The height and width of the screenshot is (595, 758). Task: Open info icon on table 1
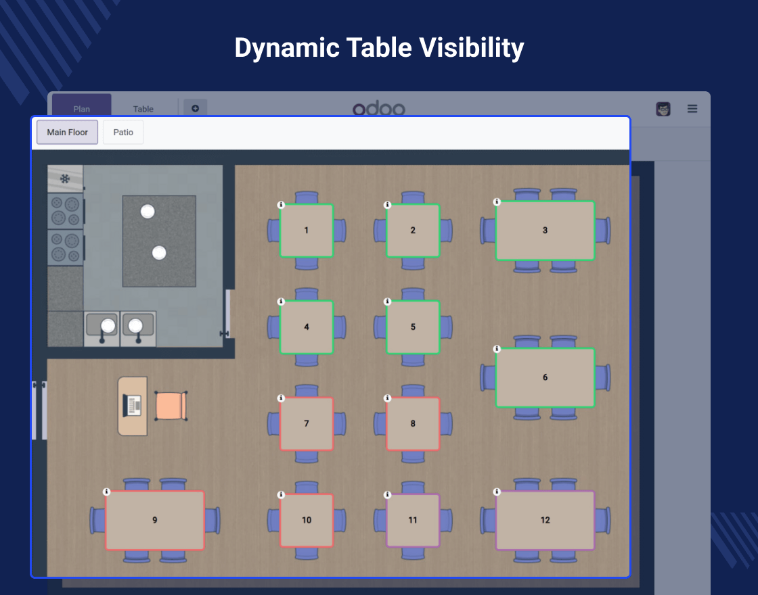[x=281, y=205]
